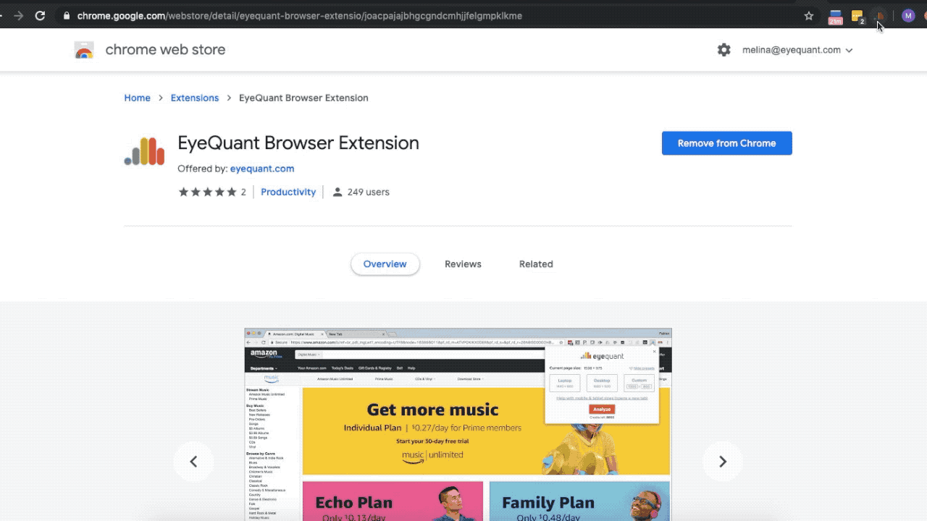The height and width of the screenshot is (521, 927).
Task: Reload the page with the refresh icon
Action: [40, 16]
